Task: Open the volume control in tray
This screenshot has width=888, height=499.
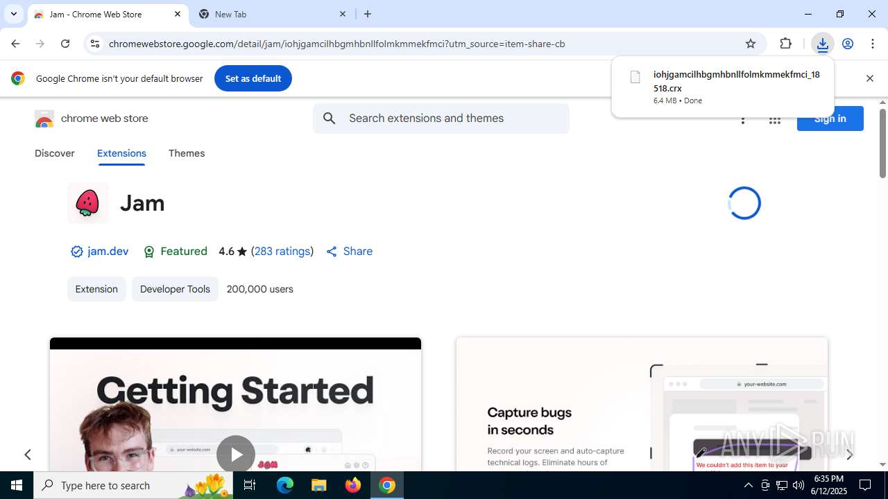Action: point(799,485)
